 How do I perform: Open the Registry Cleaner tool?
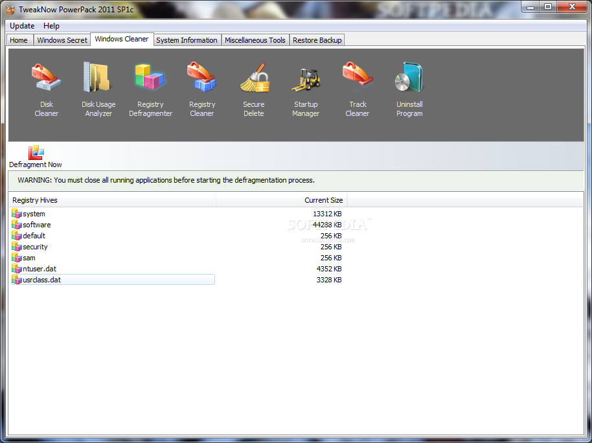[x=202, y=90]
